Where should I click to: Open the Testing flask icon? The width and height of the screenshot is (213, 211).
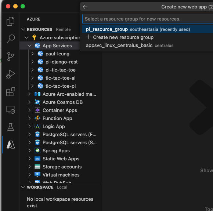[10, 127]
